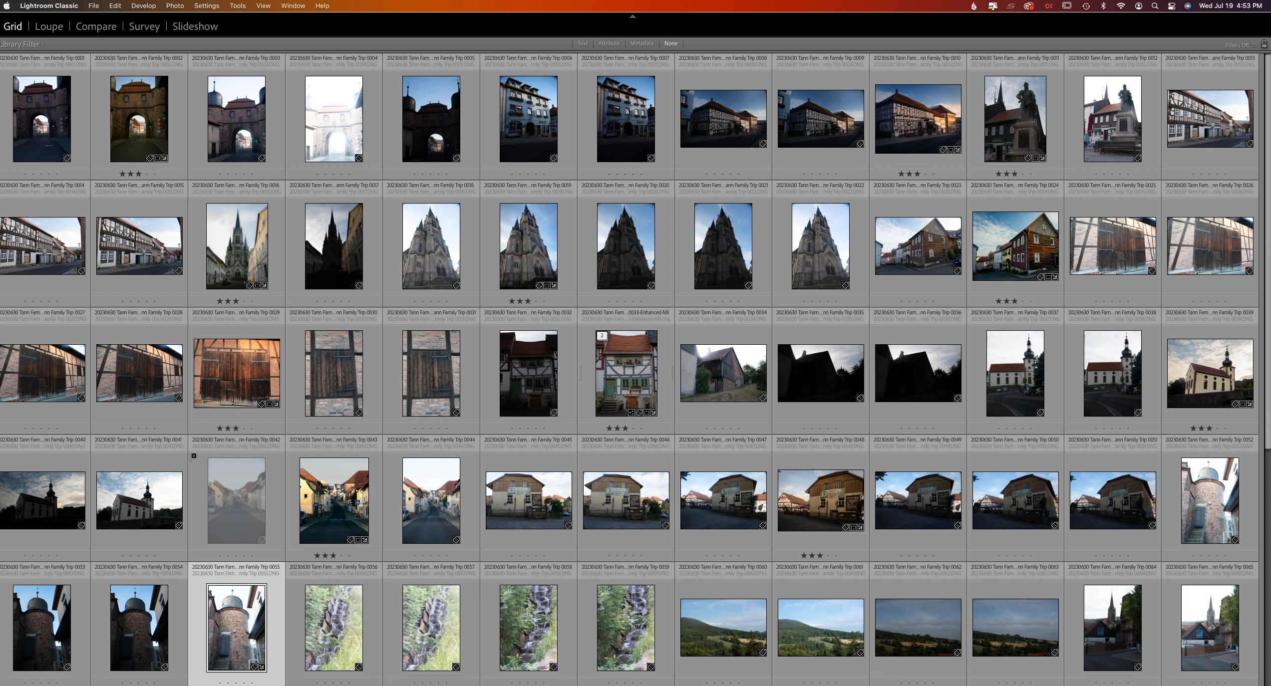
Task: Open the Develop menu
Action: 143,6
